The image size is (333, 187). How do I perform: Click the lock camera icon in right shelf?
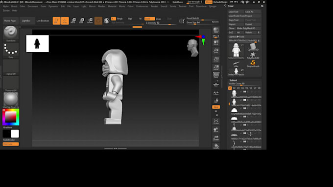click(x=216, y=101)
